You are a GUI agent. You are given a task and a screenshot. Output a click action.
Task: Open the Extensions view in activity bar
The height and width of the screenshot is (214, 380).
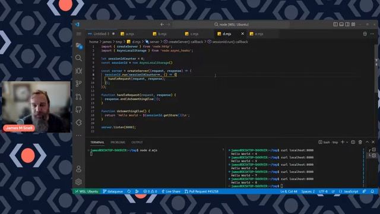point(78,122)
